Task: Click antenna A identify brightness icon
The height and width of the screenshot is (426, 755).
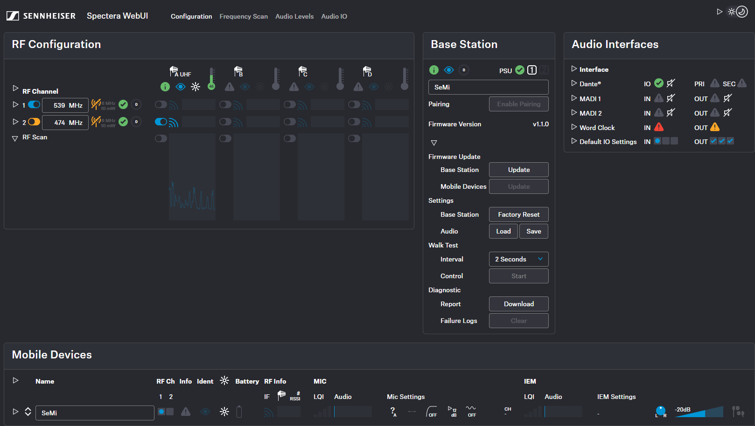Action: [196, 87]
